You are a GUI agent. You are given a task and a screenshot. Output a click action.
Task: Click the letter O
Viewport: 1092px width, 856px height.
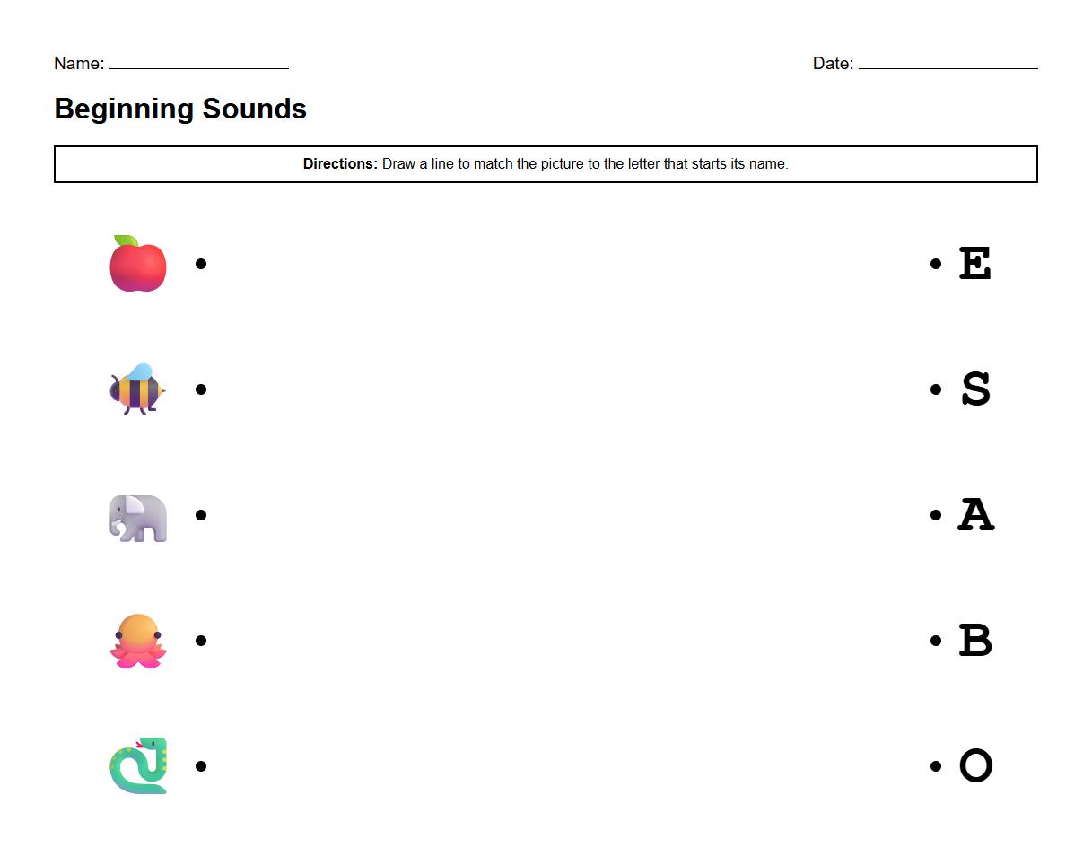tap(976, 766)
